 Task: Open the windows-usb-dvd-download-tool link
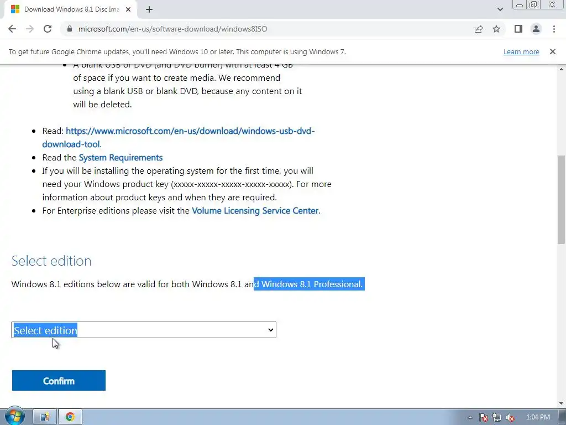tap(179, 137)
